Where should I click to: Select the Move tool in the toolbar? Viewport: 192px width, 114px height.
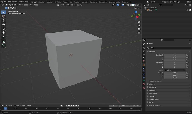coord(4,21)
